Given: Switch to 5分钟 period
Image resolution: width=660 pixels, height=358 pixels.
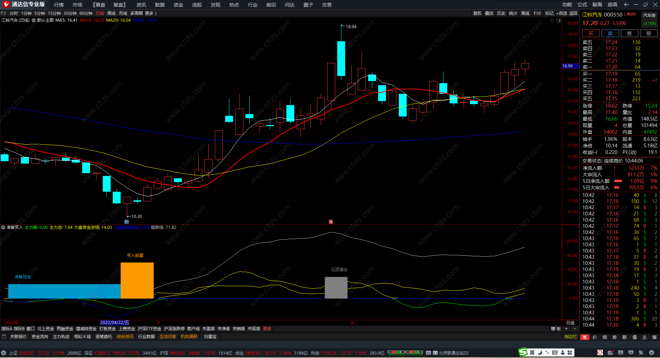Looking at the screenshot, I should [40, 13].
